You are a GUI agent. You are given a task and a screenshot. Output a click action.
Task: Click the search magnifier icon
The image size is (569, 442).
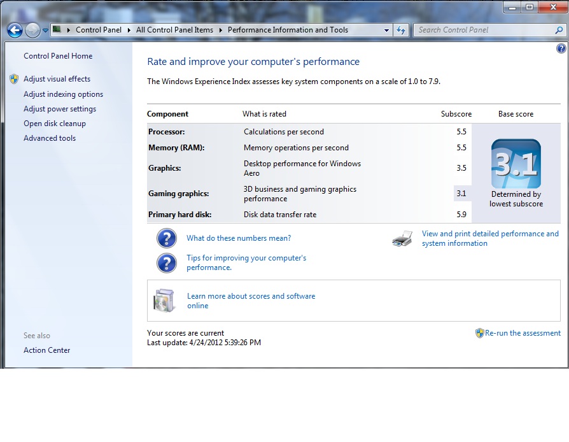[x=559, y=30]
